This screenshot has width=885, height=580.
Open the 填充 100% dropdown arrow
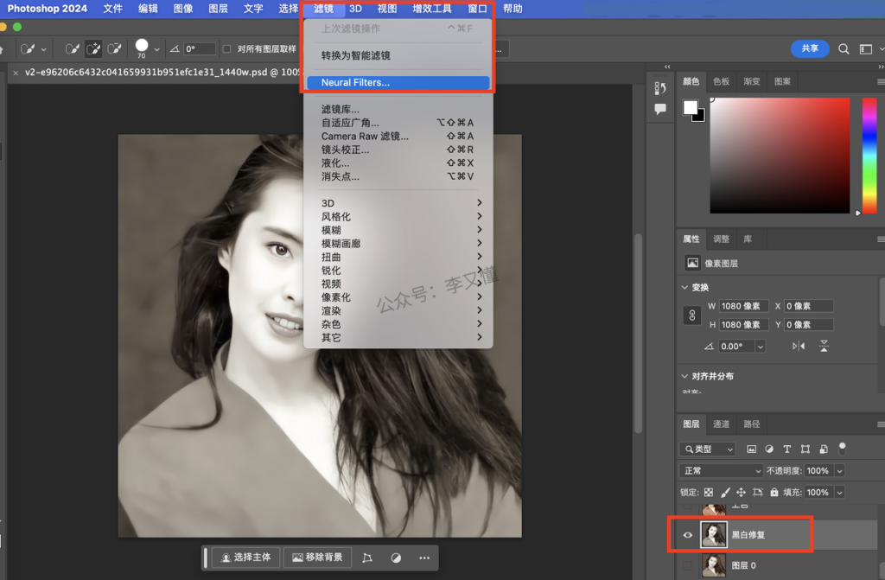coord(839,493)
